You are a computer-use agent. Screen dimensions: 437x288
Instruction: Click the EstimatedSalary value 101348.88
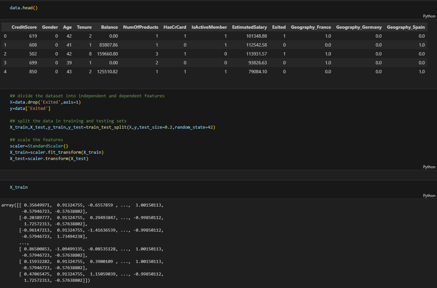coord(256,36)
